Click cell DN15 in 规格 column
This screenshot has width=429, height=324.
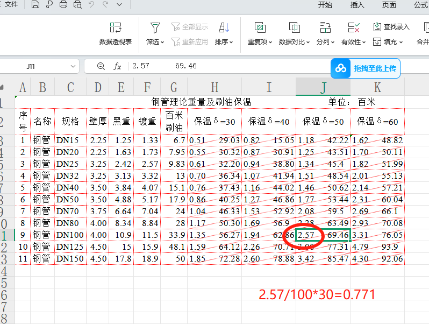(70, 140)
